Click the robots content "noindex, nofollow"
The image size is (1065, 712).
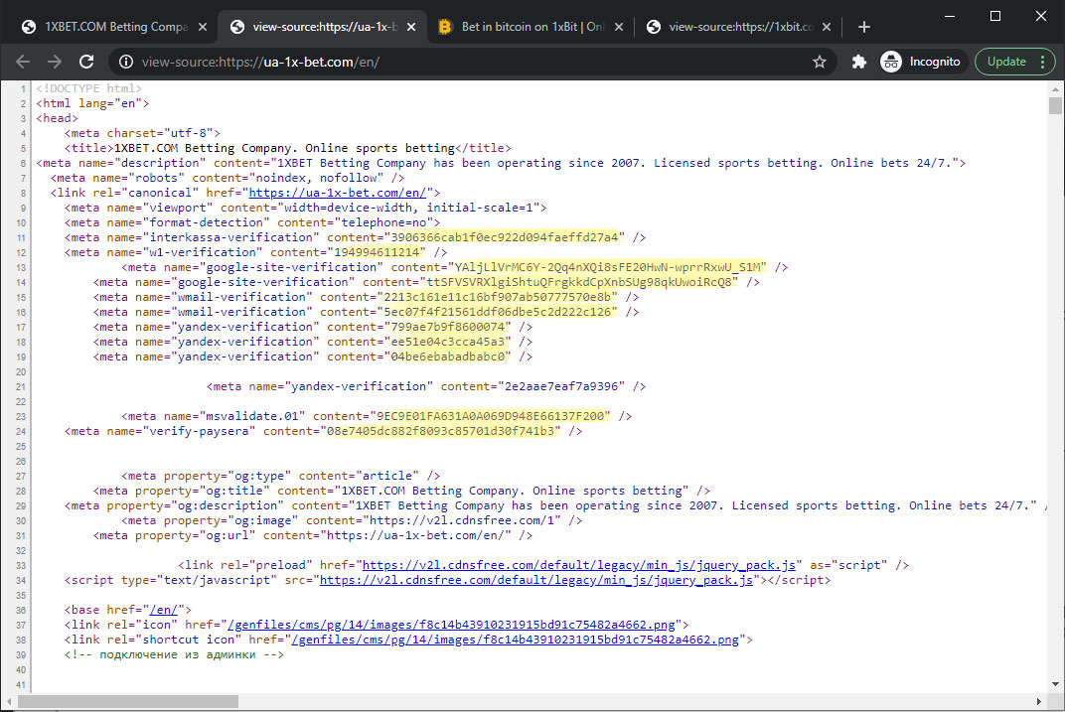[317, 178]
